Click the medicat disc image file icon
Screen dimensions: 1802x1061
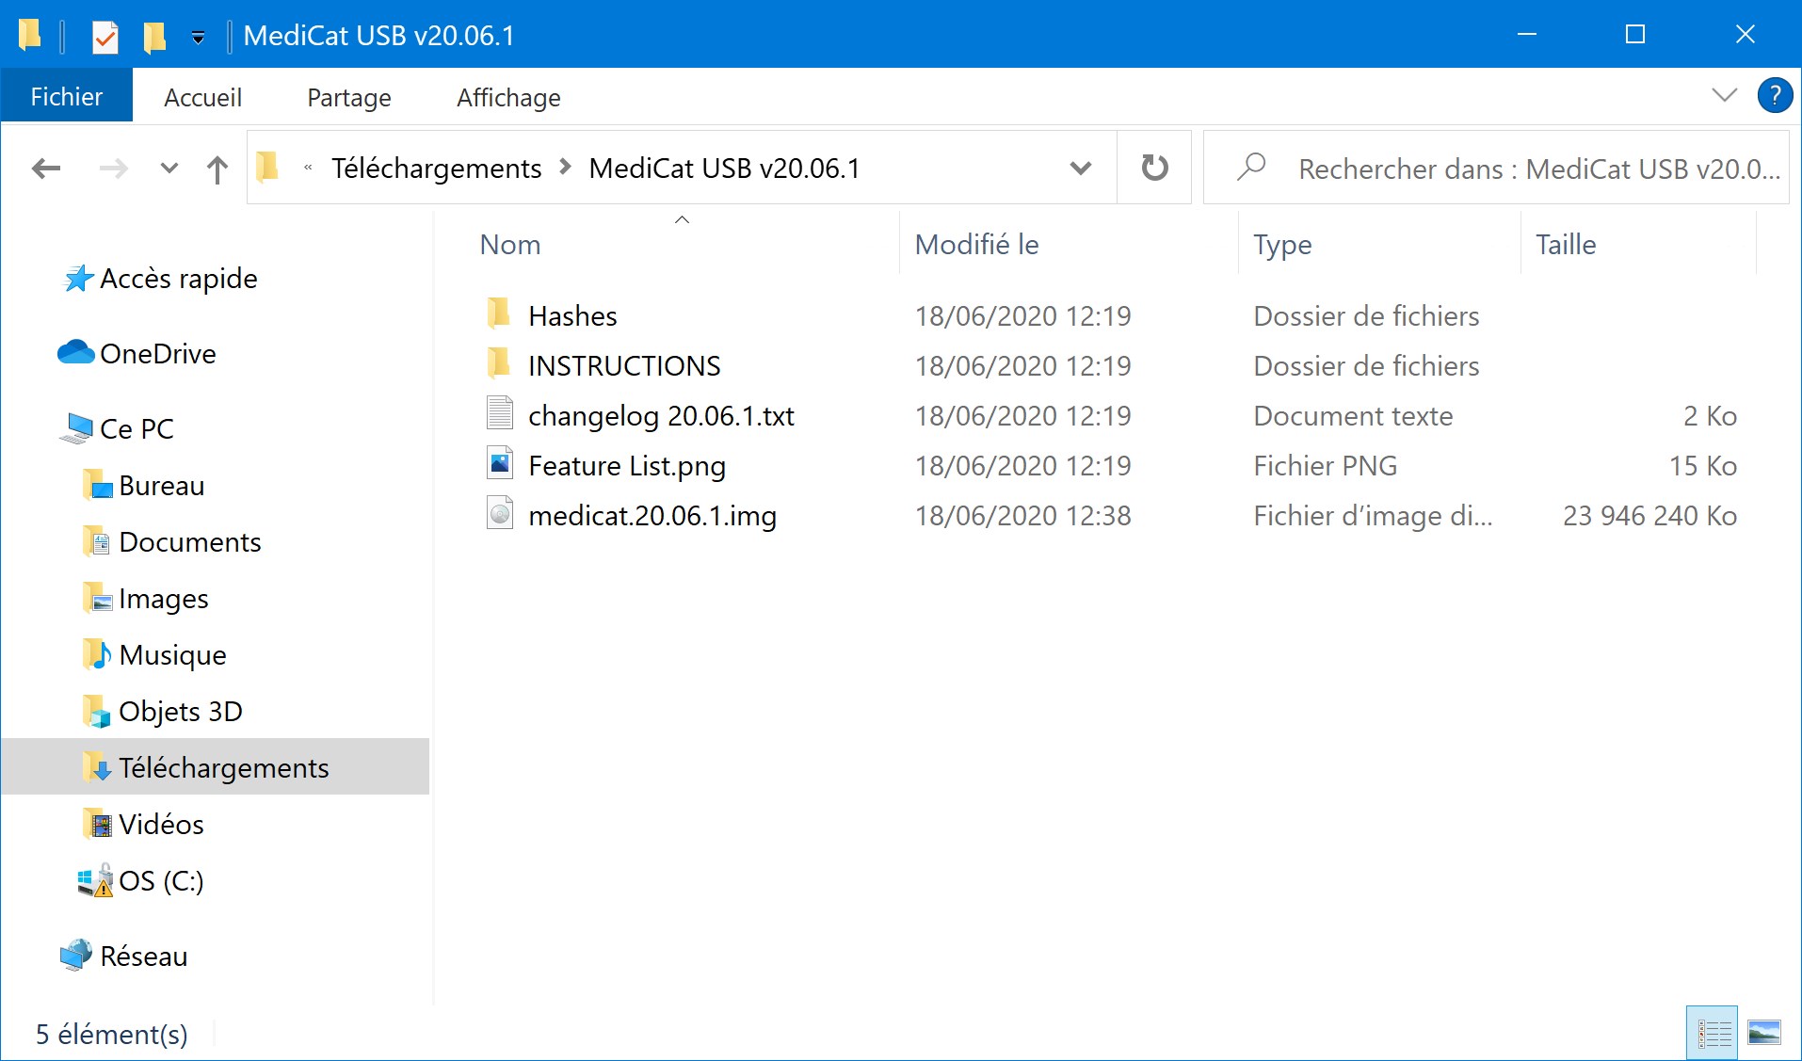point(500,513)
